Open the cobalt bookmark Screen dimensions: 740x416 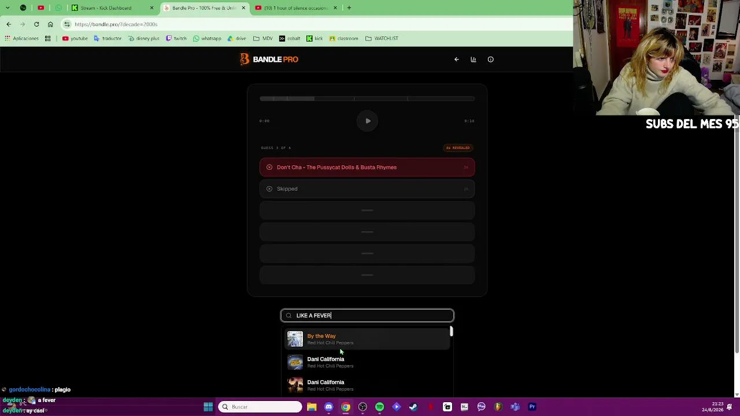(x=290, y=39)
